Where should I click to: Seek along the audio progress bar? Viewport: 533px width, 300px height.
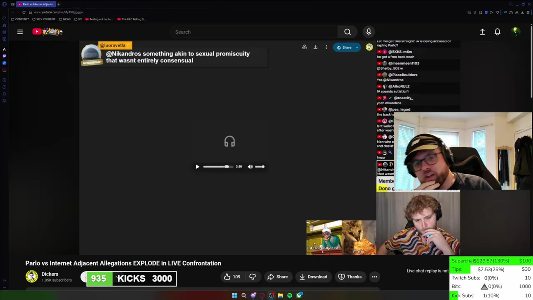218,167
